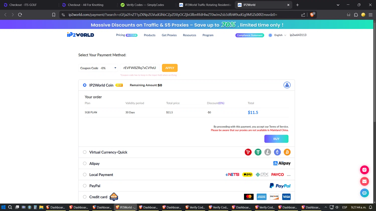The width and height of the screenshot is (376, 211).
Task: Open the Coupon Code -0% dropdown
Action: (x=98, y=68)
